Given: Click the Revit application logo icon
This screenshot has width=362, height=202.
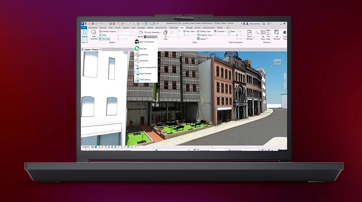Looking at the screenshot, I should 82,23.
